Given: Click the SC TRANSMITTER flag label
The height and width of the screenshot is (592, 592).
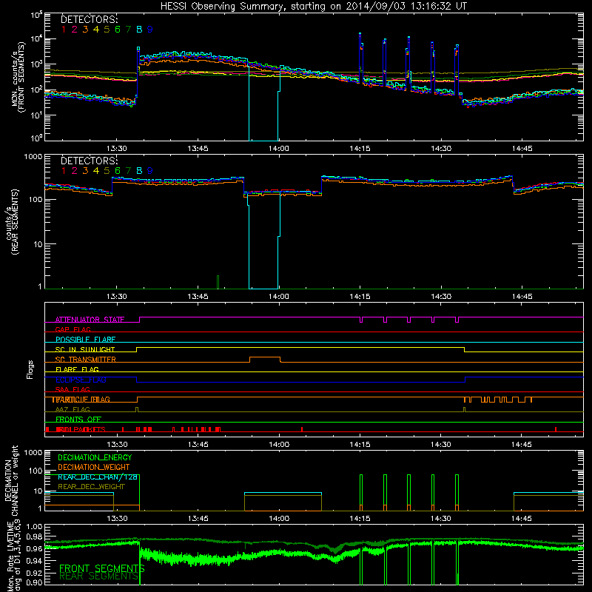Looking at the screenshot, I should point(85,360).
